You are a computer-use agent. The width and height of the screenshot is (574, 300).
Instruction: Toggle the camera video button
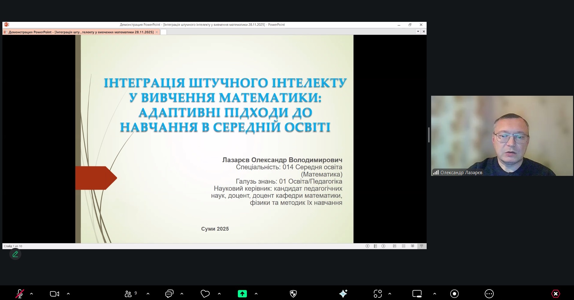click(x=55, y=294)
